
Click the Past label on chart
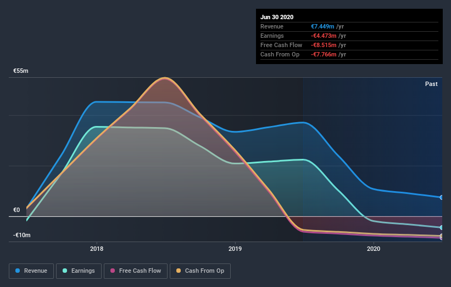[431, 84]
